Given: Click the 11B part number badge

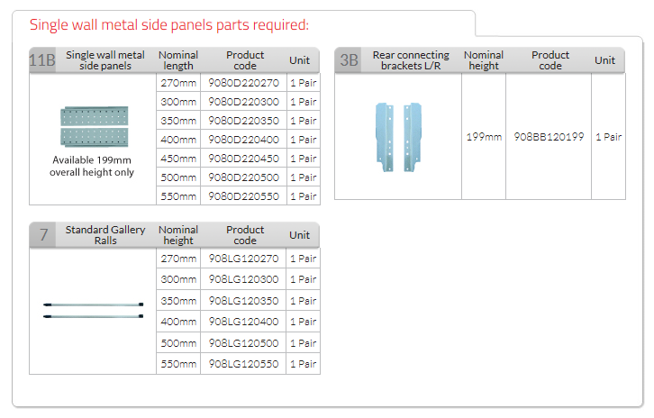Looking at the screenshot, I should [42, 59].
